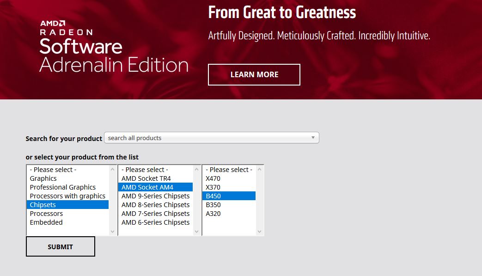The height and width of the screenshot is (276, 482).
Task: Choose B350 chipset
Action: click(x=229, y=205)
